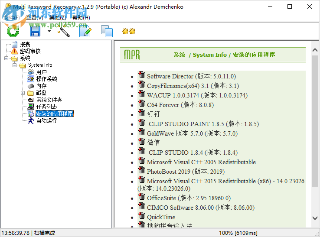Click the uninstall icon beside GoldWave

pos(141,132)
